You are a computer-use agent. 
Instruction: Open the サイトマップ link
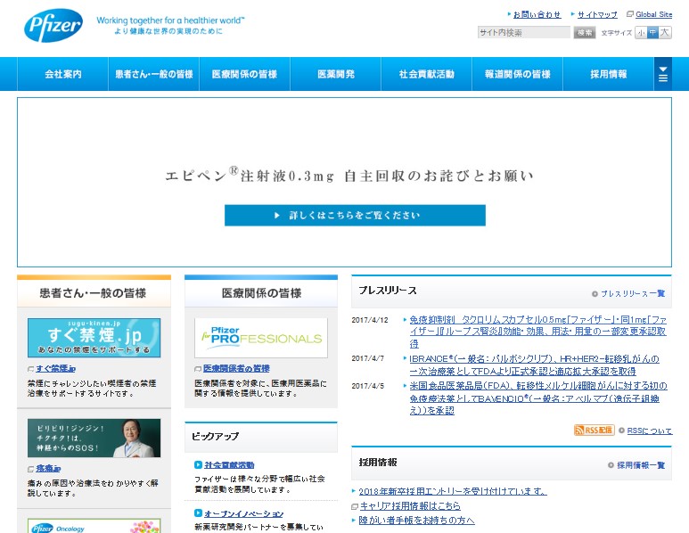597,14
